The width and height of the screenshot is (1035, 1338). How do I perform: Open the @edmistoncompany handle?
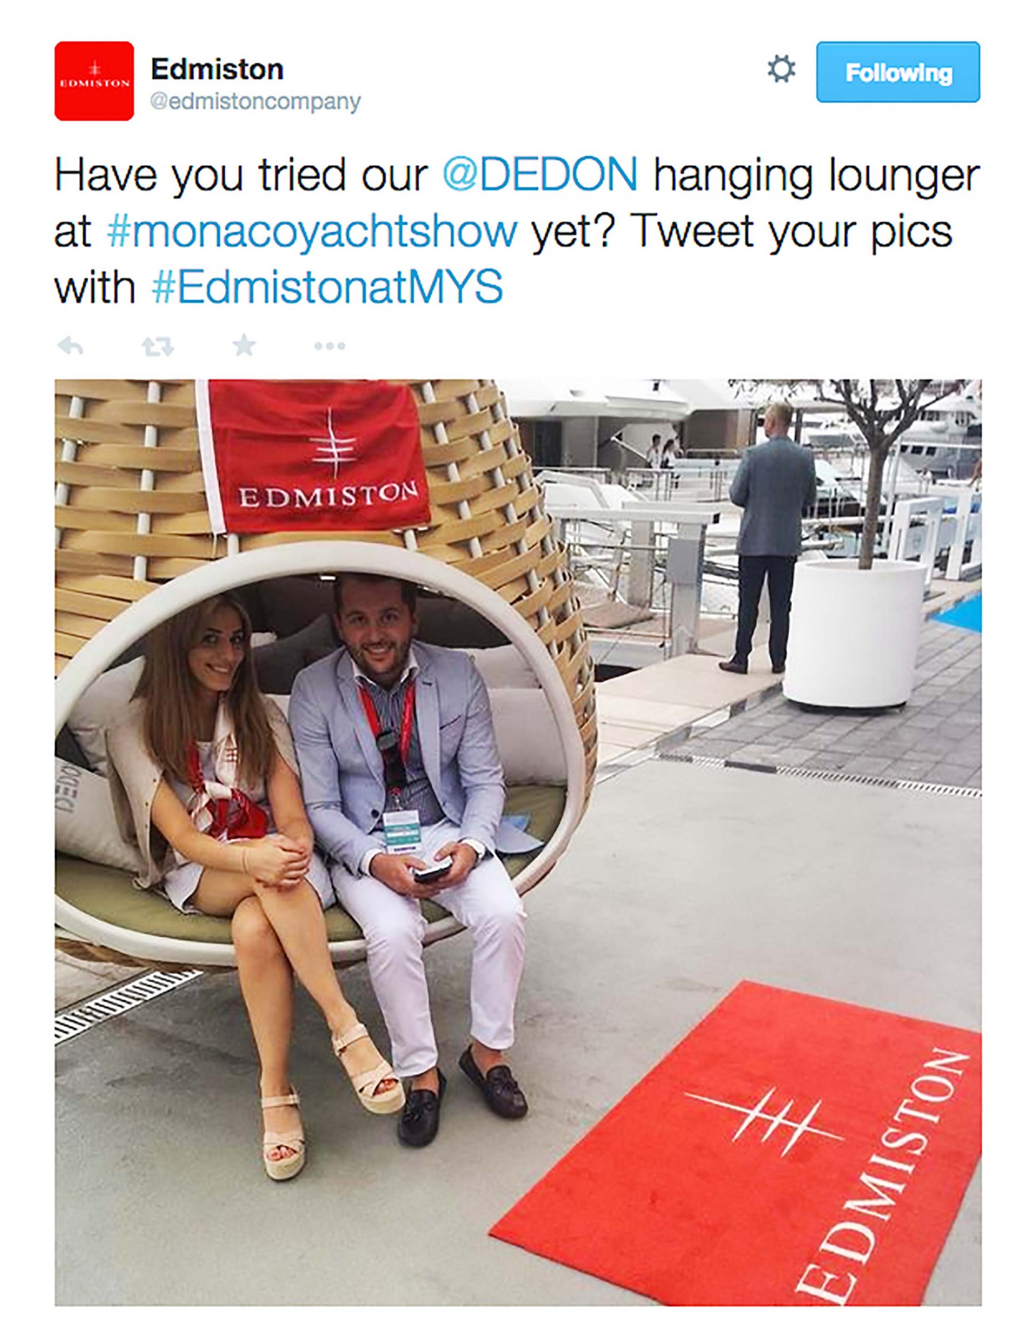(x=255, y=102)
